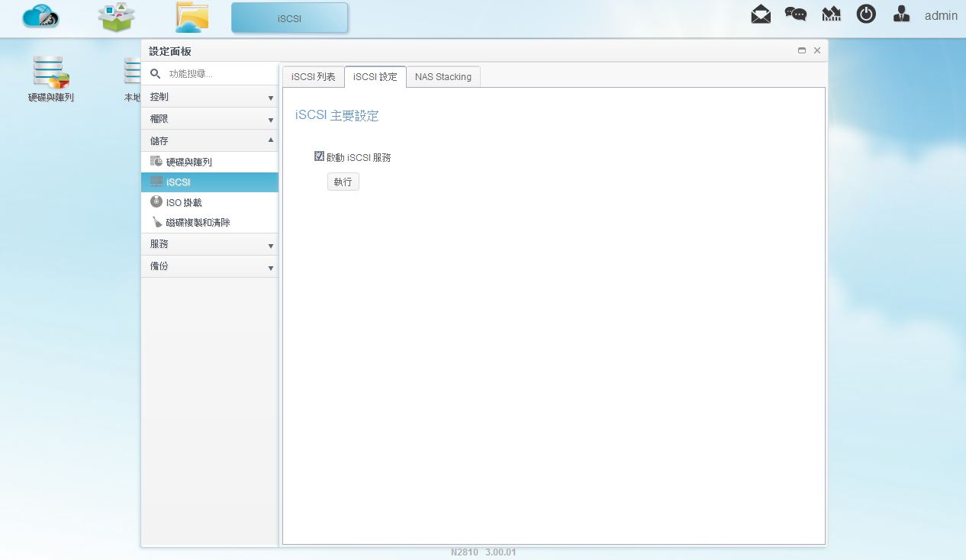Click the admin username label
The height and width of the screenshot is (560, 966).
(x=941, y=15)
